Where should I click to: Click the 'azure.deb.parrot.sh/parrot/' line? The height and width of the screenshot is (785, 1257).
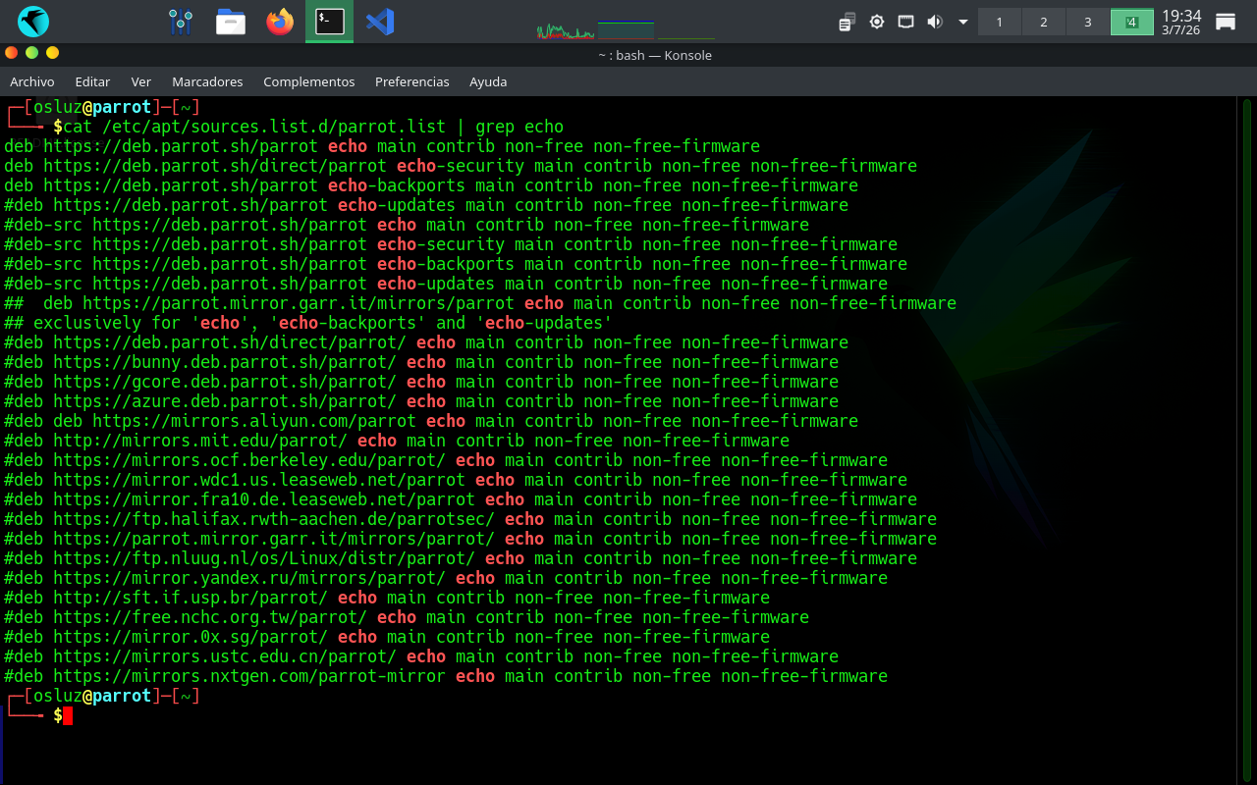(x=421, y=401)
